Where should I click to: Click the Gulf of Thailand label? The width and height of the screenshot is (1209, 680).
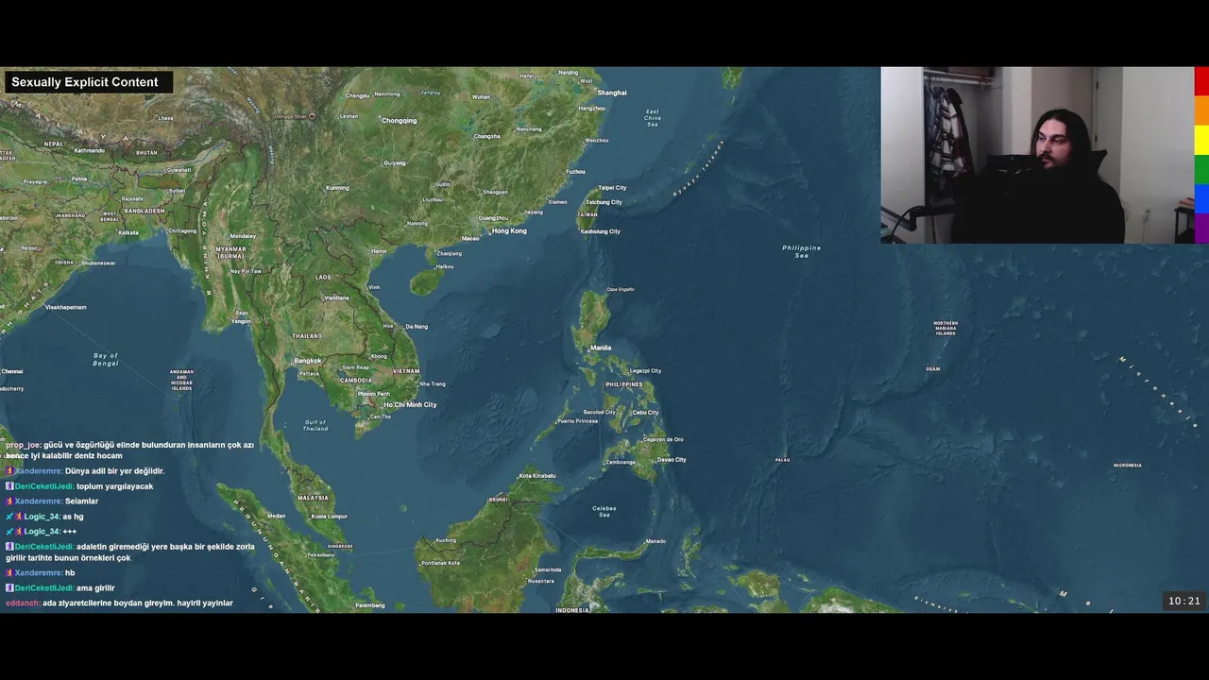point(315,426)
